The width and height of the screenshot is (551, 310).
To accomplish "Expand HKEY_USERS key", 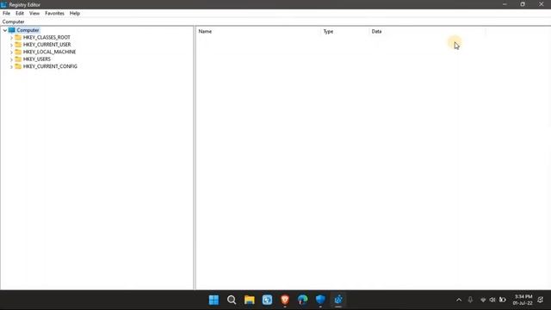I will pos(11,59).
